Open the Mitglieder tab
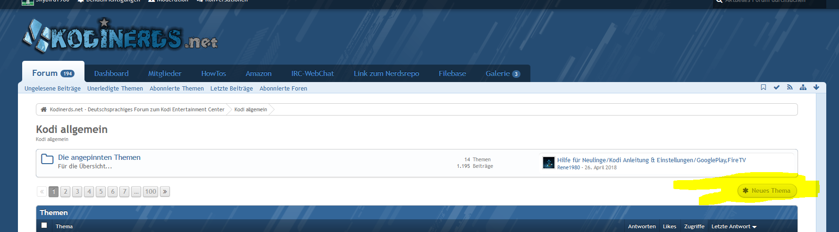839x232 pixels. tap(165, 74)
